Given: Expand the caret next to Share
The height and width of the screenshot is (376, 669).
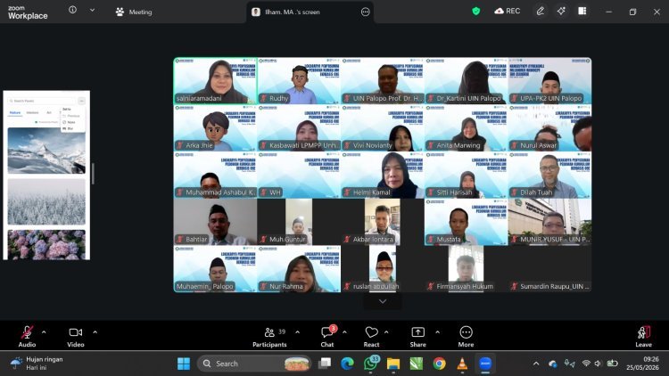Looking at the screenshot, I should pyautogui.click(x=437, y=332).
